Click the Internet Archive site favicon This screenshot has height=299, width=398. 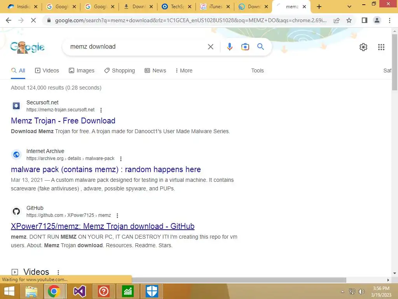click(x=16, y=154)
